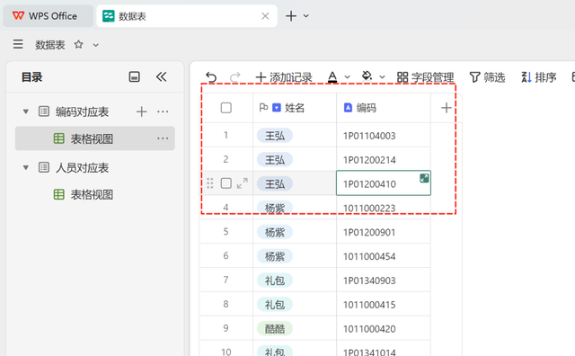Click the 王弘 tag in row 1
The height and width of the screenshot is (356, 575).
(275, 136)
